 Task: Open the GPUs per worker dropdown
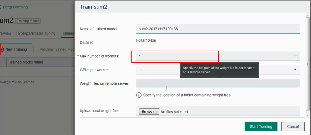(218, 70)
